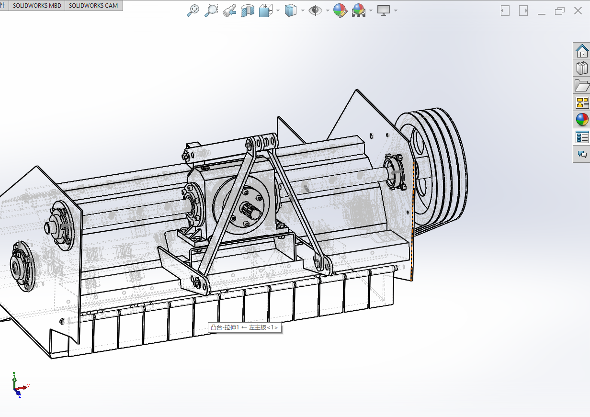Toggle the Custom Properties task pane

[582, 137]
